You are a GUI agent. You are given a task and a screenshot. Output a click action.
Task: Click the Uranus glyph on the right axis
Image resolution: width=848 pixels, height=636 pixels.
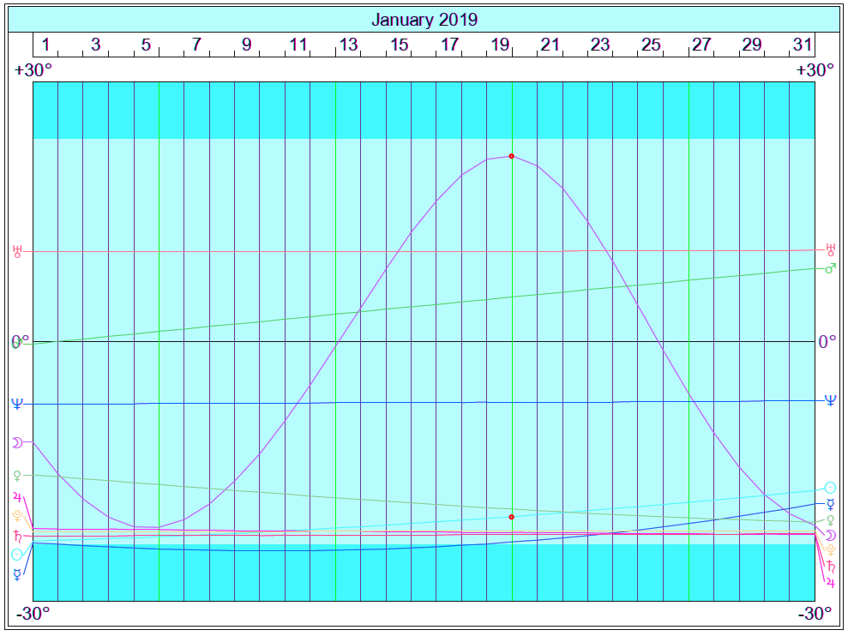tap(831, 250)
